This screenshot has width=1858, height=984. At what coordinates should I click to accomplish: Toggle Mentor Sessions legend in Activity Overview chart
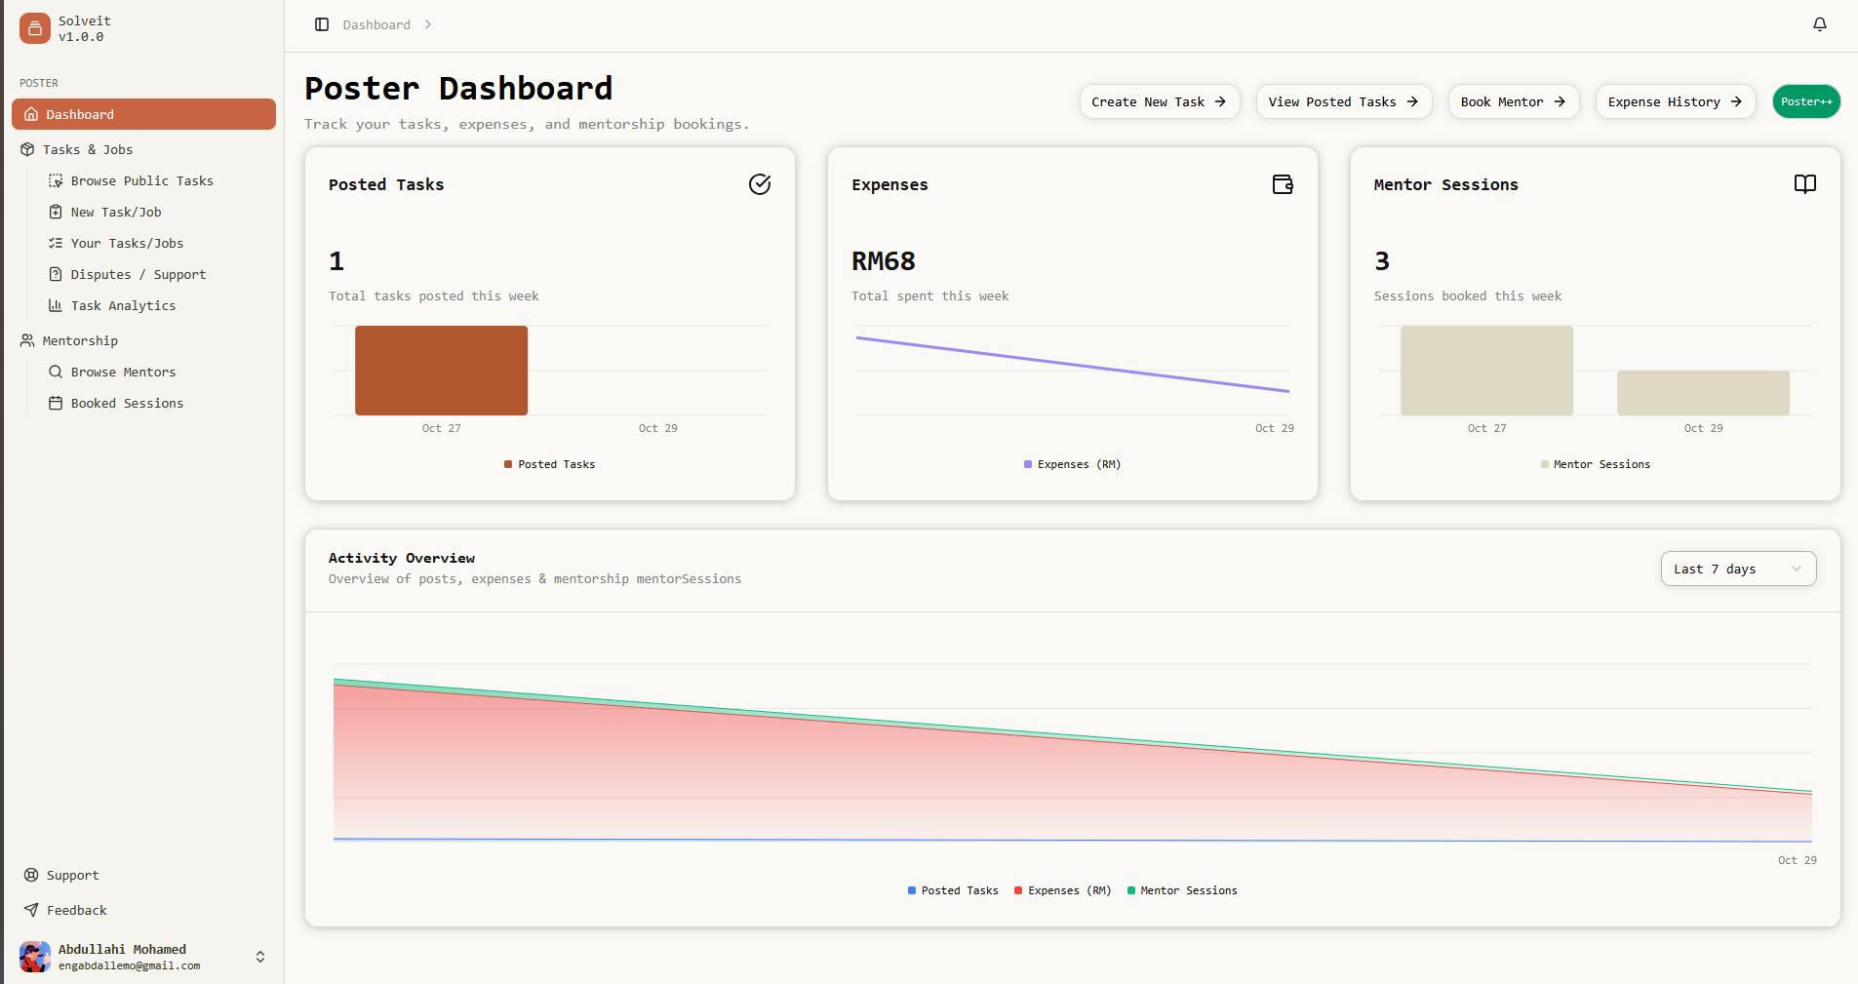pyautogui.click(x=1182, y=890)
